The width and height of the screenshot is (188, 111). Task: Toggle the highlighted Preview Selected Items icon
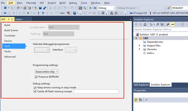172,24
